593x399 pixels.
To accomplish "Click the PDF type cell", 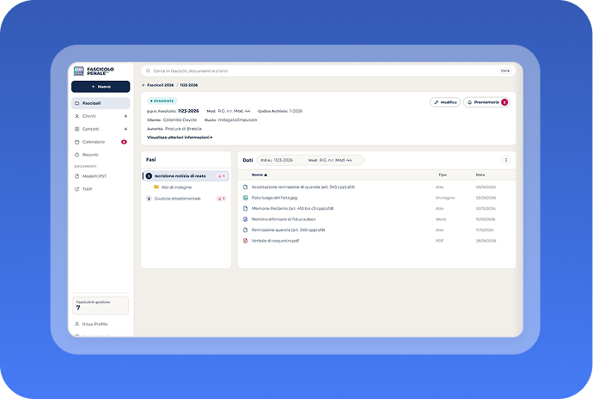I will click(x=439, y=241).
